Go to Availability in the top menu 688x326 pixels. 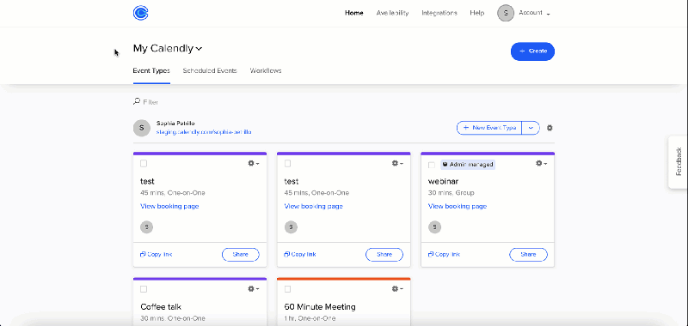click(392, 13)
